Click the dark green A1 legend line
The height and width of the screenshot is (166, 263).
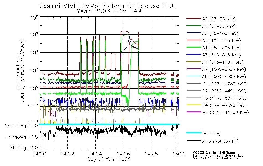(194, 26)
